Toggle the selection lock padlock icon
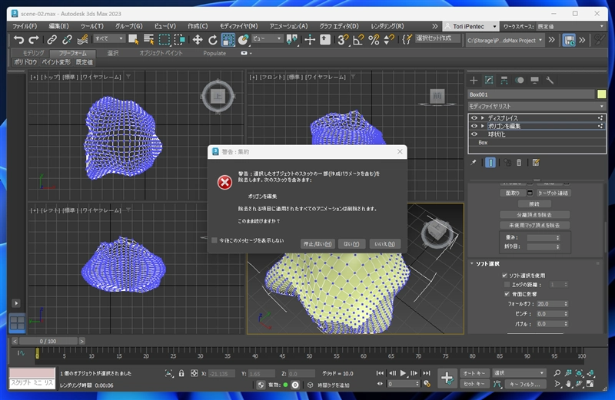This screenshot has height=400, width=615. tap(181, 373)
